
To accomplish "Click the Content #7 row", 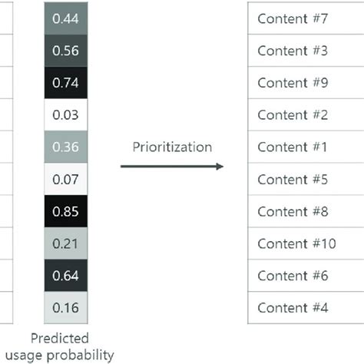I will [306, 18].
